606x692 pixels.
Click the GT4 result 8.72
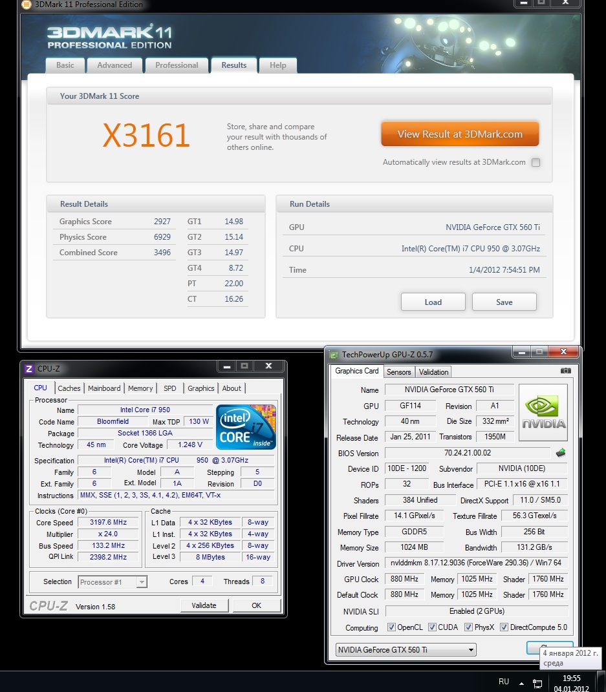(x=236, y=268)
